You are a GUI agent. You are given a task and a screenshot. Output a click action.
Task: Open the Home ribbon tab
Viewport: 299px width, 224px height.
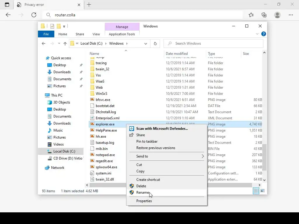(x=63, y=34)
